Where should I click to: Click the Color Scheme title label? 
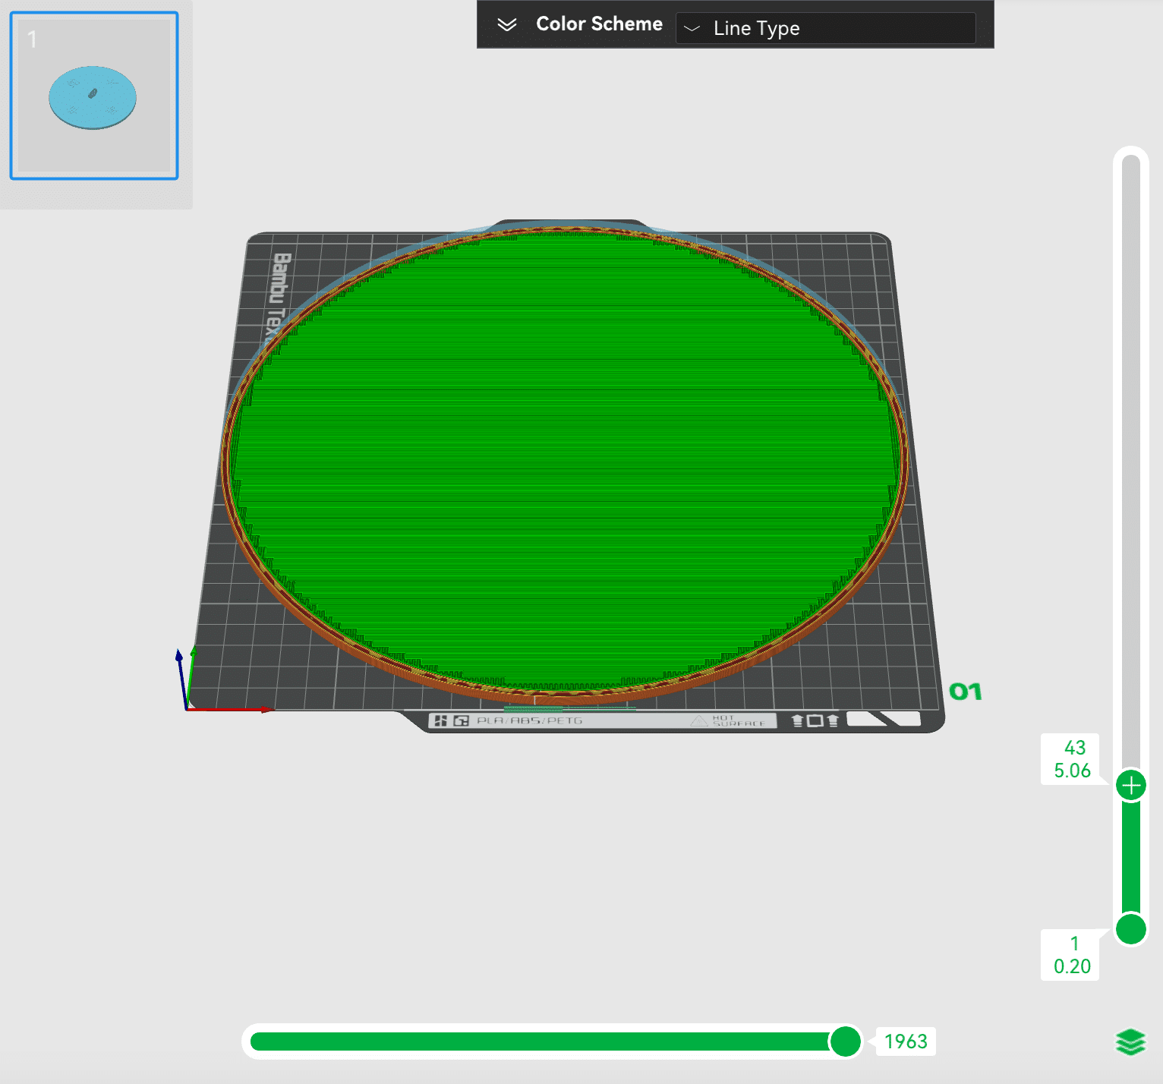[599, 24]
